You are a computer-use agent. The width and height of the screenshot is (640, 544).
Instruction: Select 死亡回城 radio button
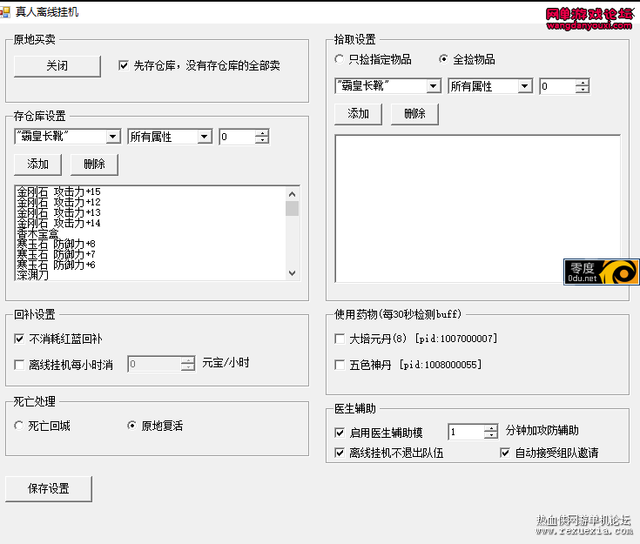[19, 426]
